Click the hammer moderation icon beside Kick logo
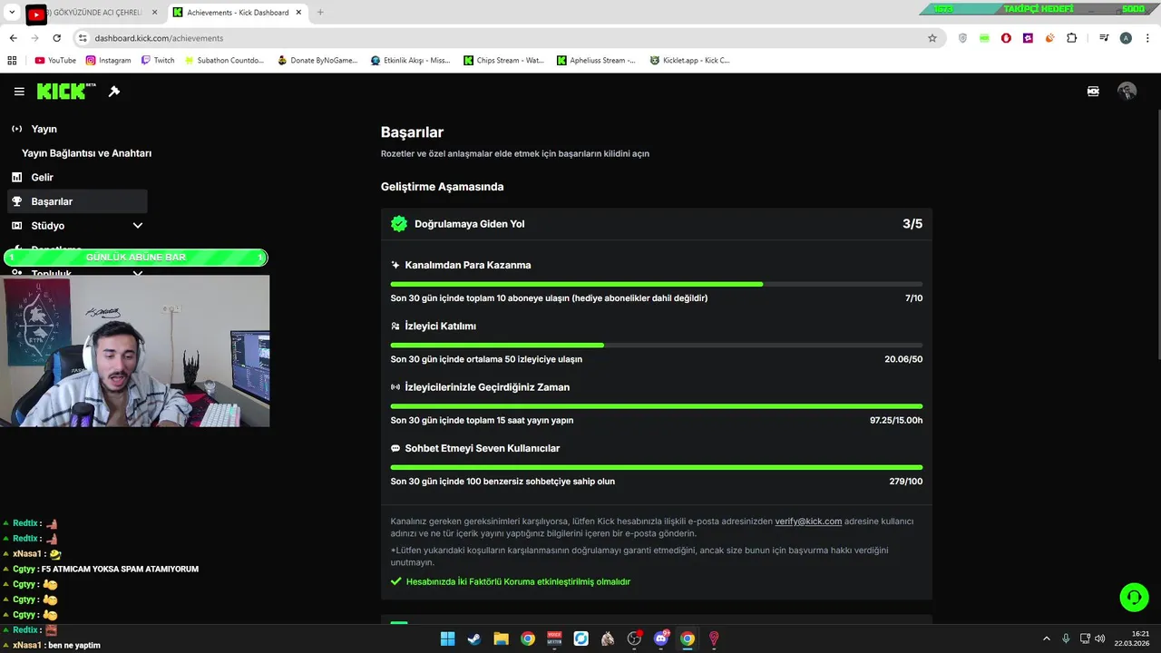 coord(114,92)
